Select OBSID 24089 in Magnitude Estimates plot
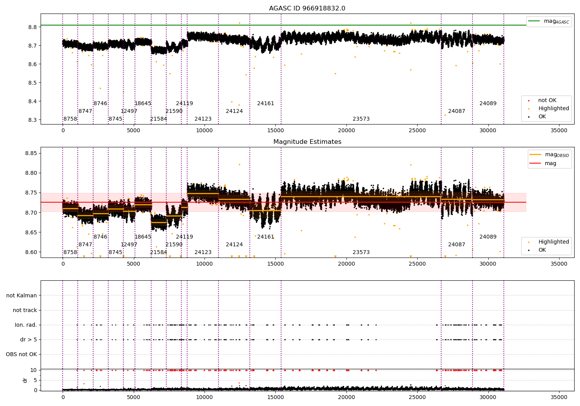The image size is (580, 406). click(488, 237)
